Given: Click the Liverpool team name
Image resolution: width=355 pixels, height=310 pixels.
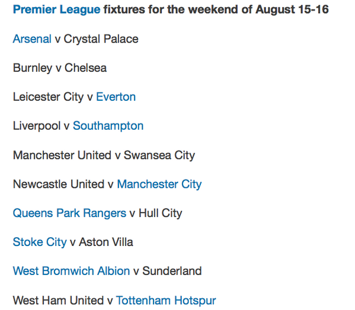Looking at the screenshot, I should click(x=37, y=126).
